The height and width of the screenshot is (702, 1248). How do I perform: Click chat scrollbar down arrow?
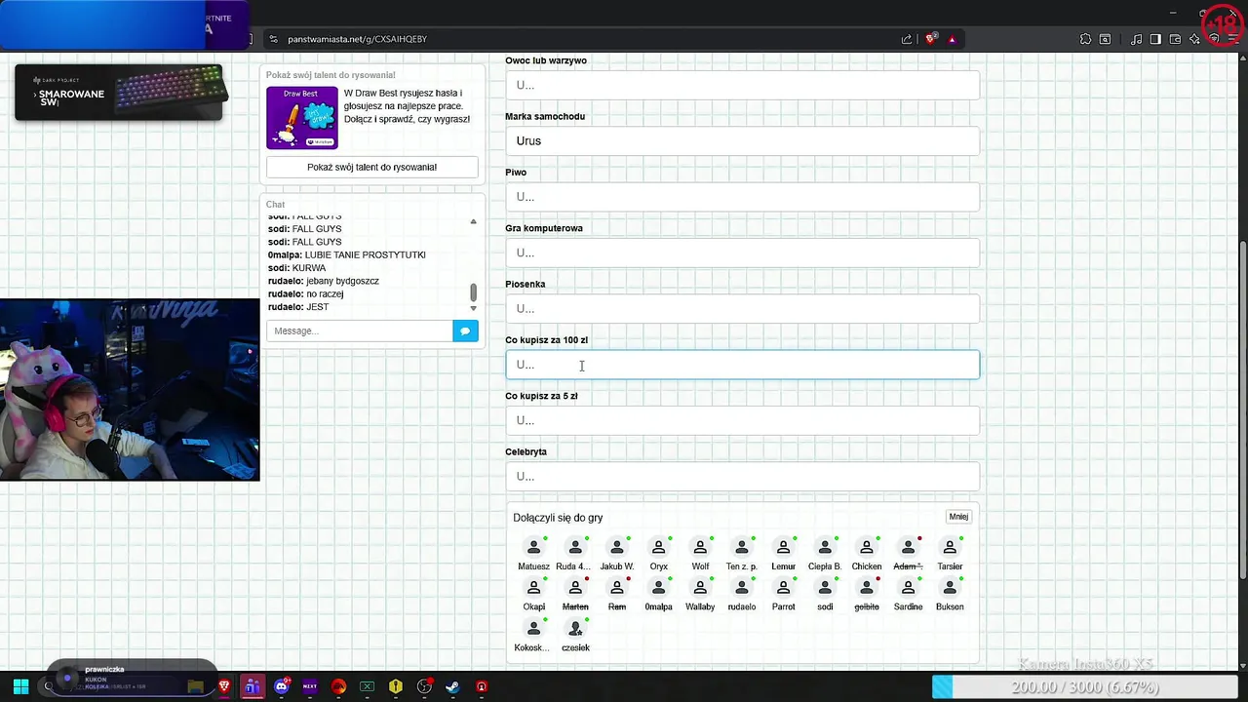coord(474,308)
